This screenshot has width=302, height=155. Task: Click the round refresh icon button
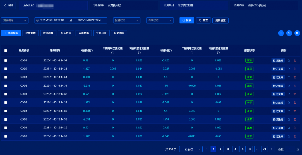289,33
